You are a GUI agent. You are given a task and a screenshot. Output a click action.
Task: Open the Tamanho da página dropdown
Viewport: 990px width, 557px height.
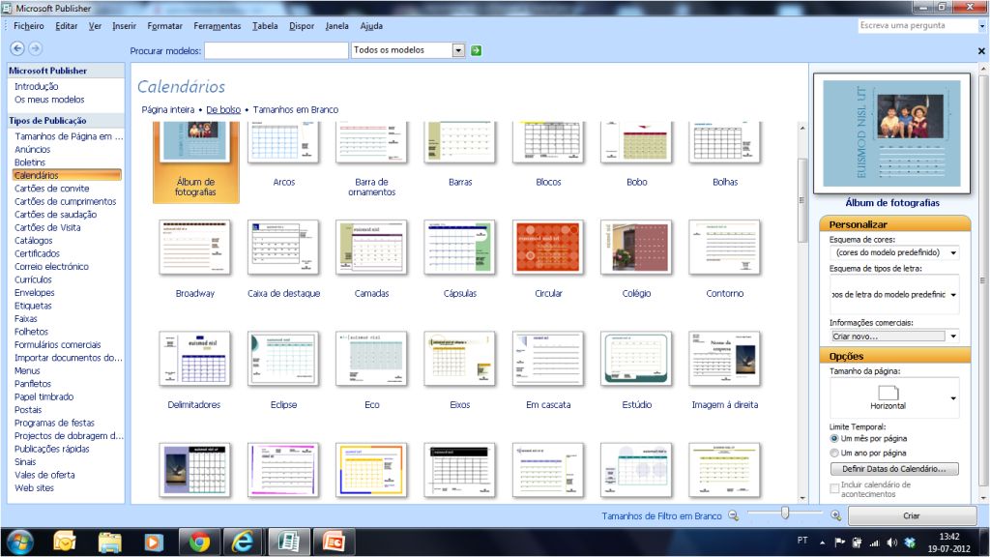click(953, 397)
